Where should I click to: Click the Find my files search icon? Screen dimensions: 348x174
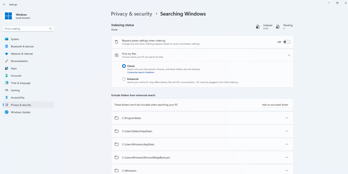pos(117,55)
